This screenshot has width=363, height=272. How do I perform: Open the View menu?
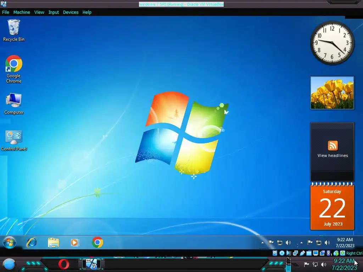pyautogui.click(x=39, y=12)
